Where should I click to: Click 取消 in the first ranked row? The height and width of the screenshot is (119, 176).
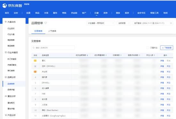click(168, 61)
